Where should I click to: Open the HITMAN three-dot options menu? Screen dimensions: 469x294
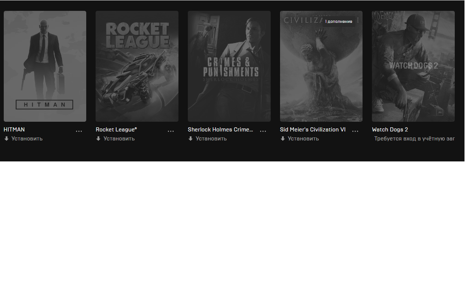[79, 131]
